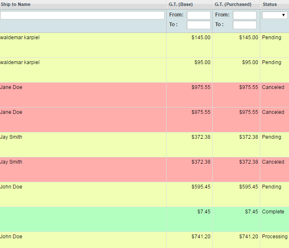Click the Processing status cell
Viewport: 289px width, 248px height.
275,237
